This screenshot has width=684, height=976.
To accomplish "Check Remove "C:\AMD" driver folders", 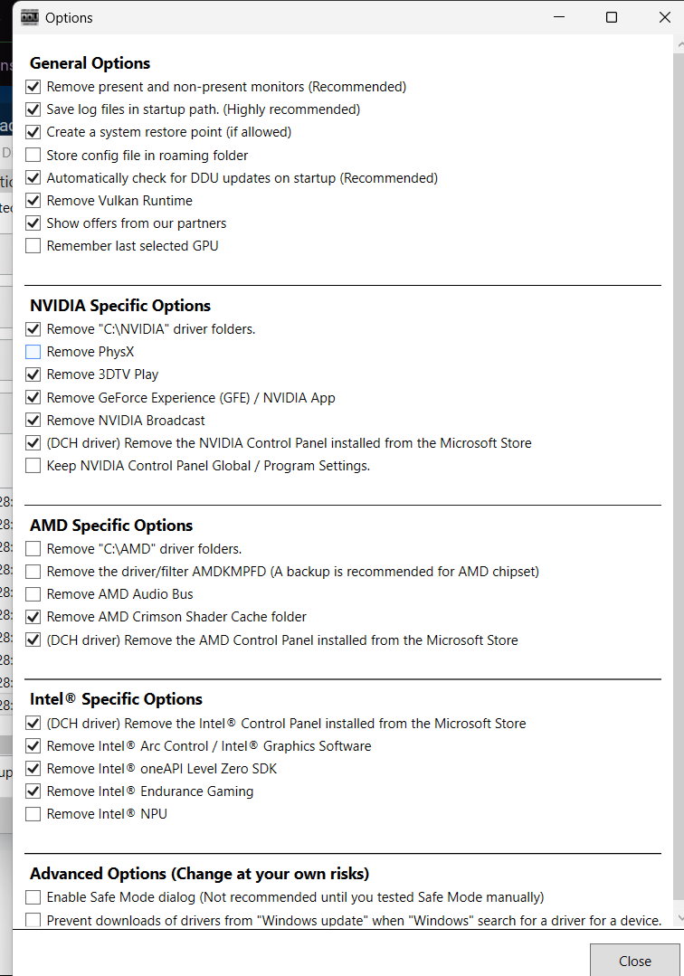I will coord(33,549).
